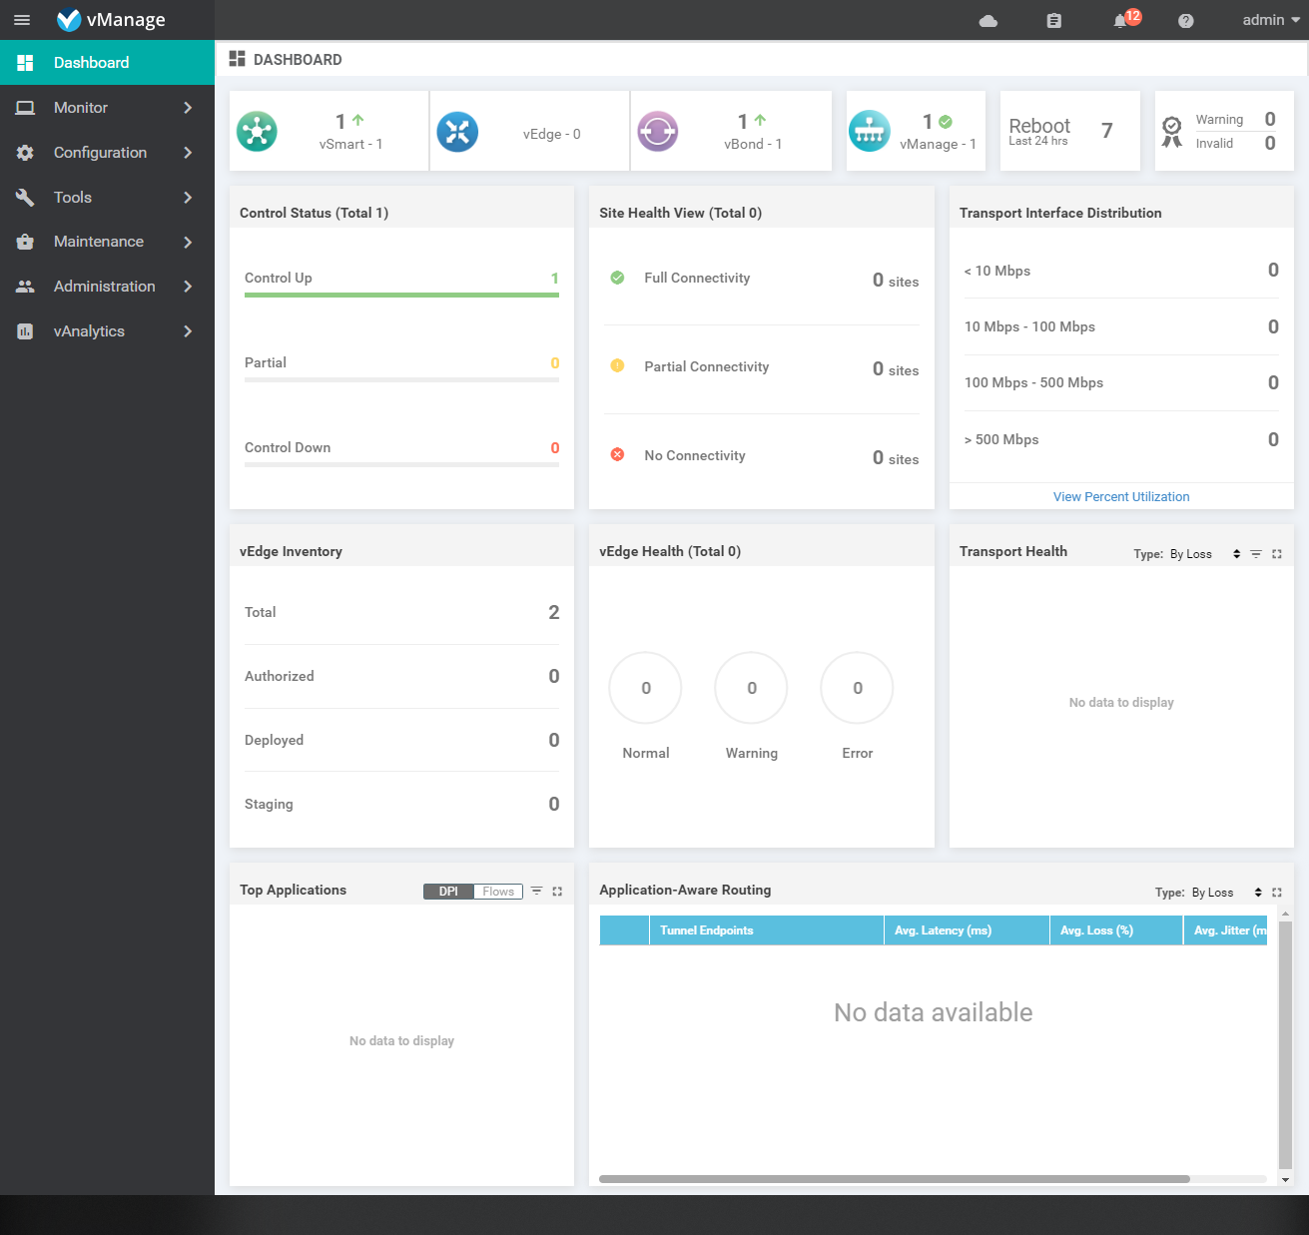Expand the Maintenance submenu chevron
1309x1235 pixels.
(x=188, y=242)
